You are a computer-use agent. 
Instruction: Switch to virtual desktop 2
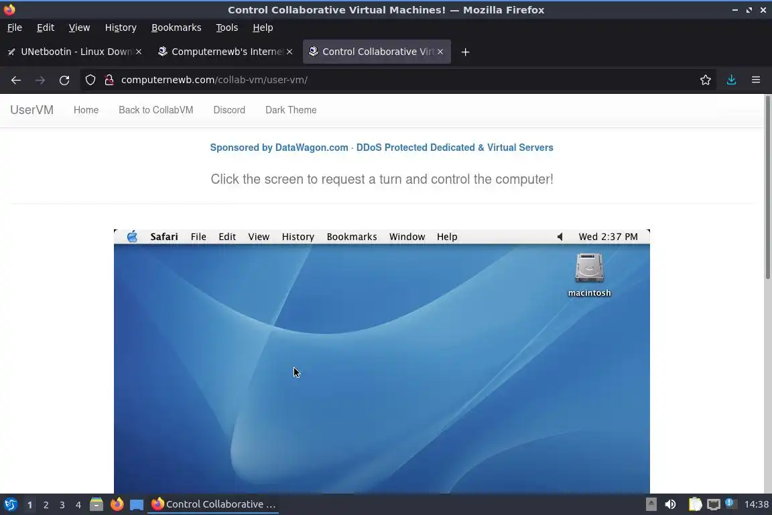(46, 505)
